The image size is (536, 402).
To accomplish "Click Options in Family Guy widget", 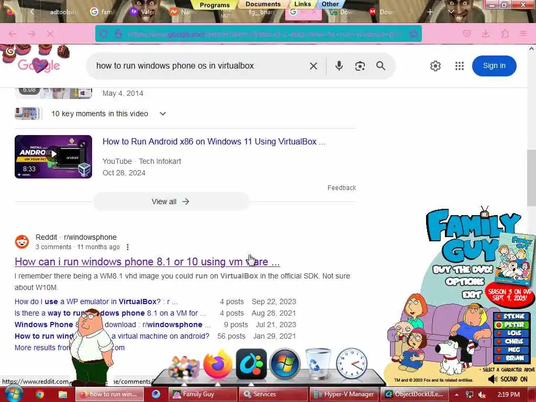I will point(465,282).
